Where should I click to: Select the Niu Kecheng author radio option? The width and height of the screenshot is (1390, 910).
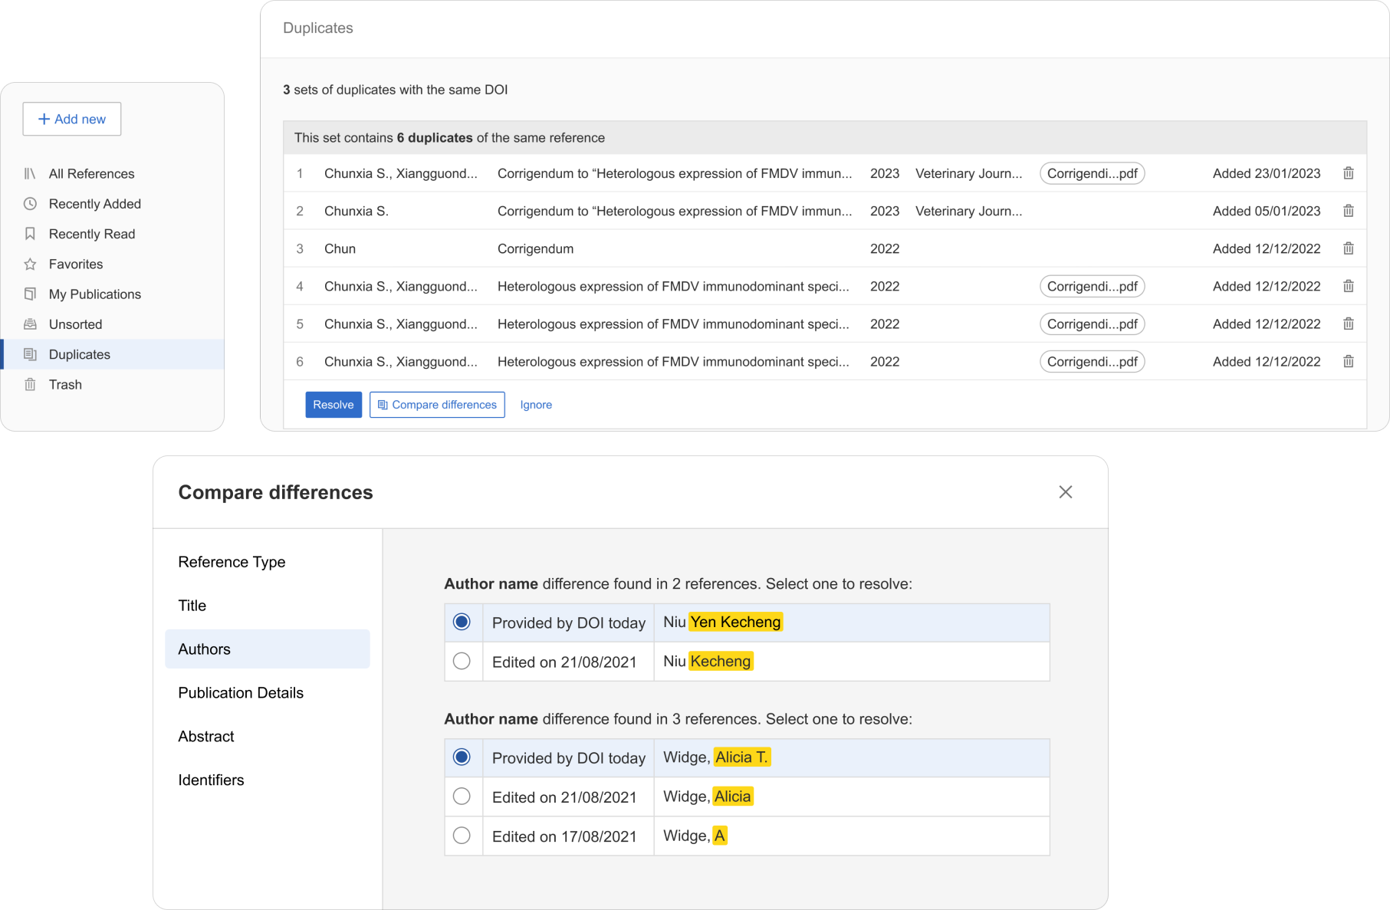(462, 661)
